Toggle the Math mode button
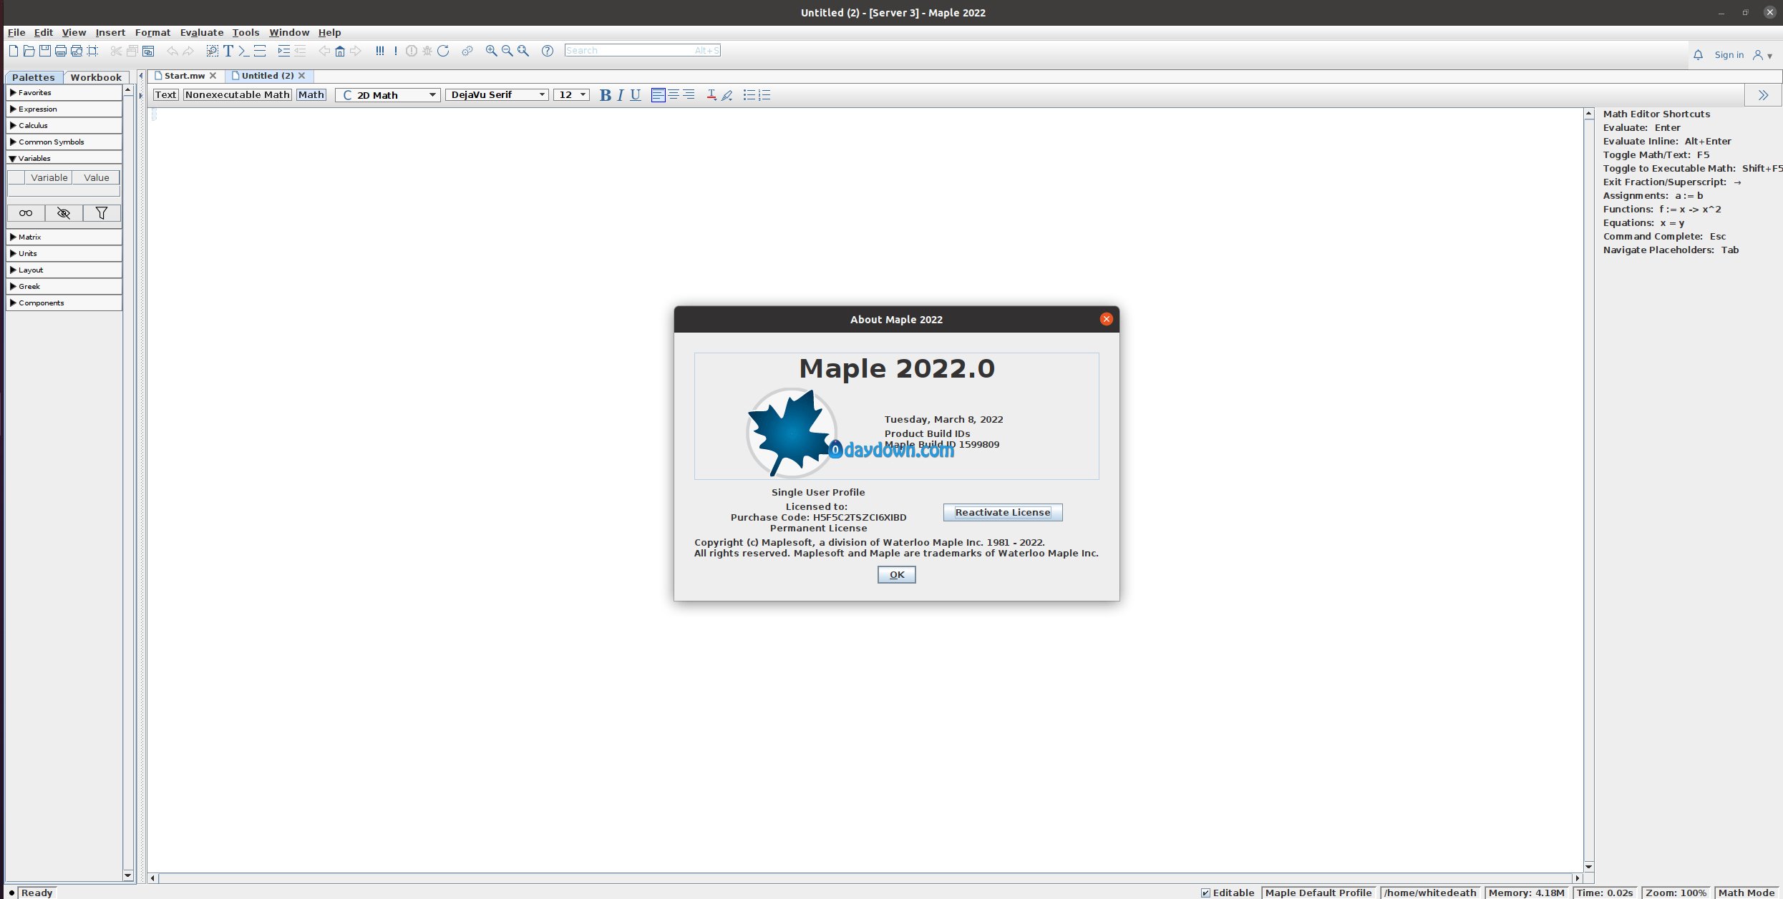This screenshot has height=899, width=1783. [x=311, y=95]
